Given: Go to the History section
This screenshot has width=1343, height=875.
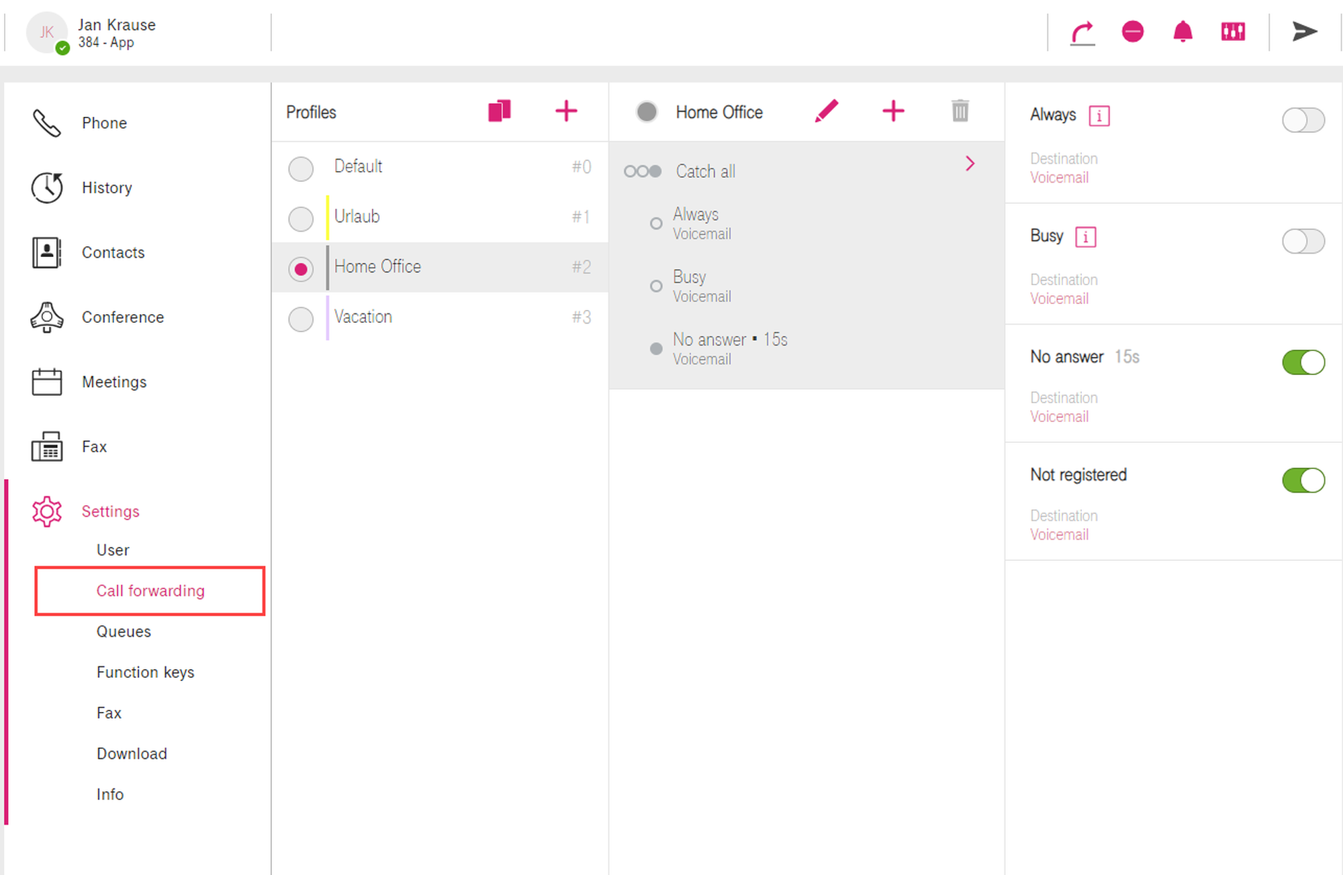Looking at the screenshot, I should [106, 188].
